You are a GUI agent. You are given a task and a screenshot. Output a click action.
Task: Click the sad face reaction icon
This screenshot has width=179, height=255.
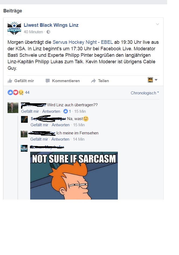[x=21, y=92]
